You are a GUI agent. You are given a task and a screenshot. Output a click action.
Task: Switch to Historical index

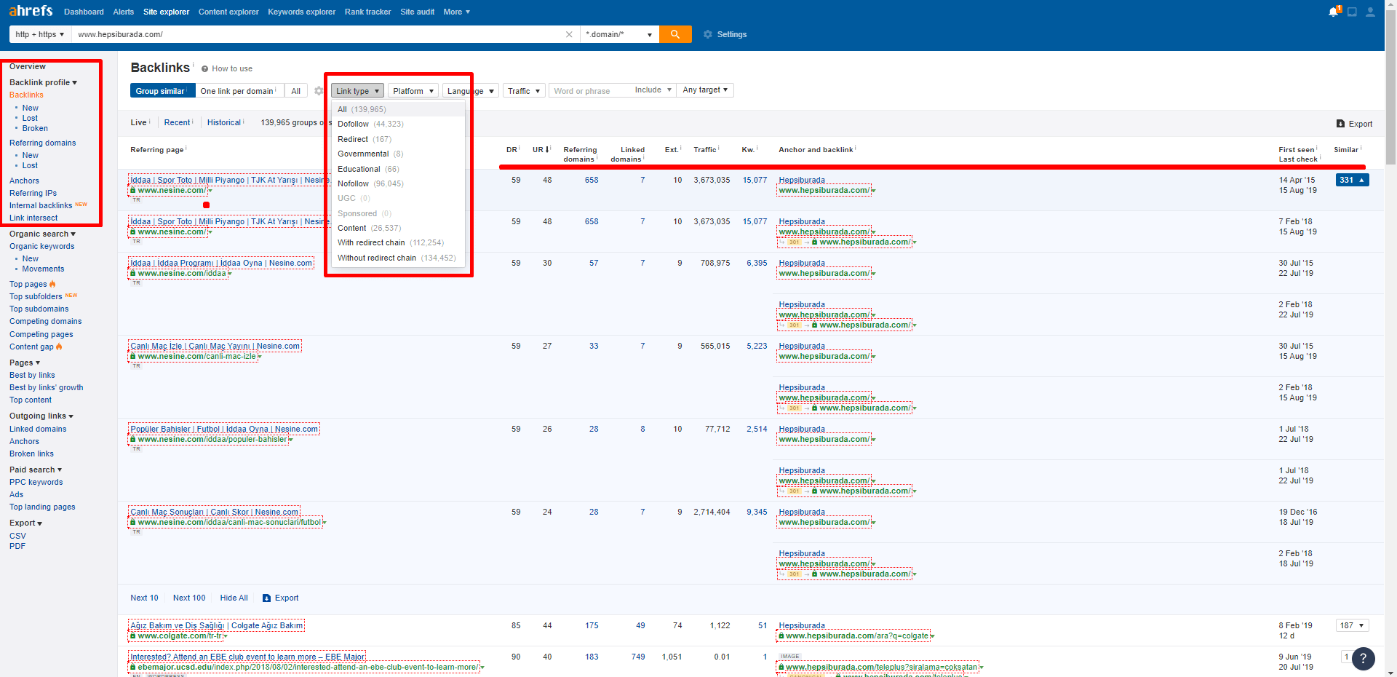224,122
